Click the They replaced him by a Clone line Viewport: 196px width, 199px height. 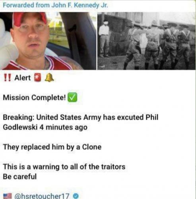(x=52, y=147)
